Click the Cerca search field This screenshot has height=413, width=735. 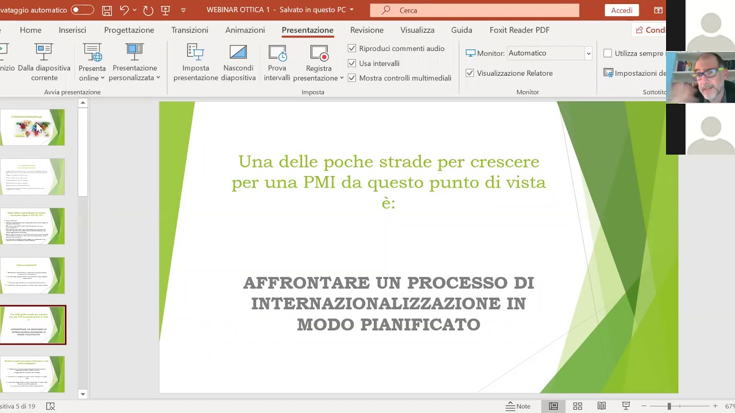tap(474, 10)
